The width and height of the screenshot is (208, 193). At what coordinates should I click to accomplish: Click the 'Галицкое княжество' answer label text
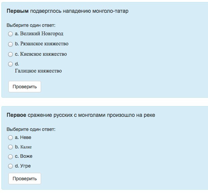click(38, 71)
